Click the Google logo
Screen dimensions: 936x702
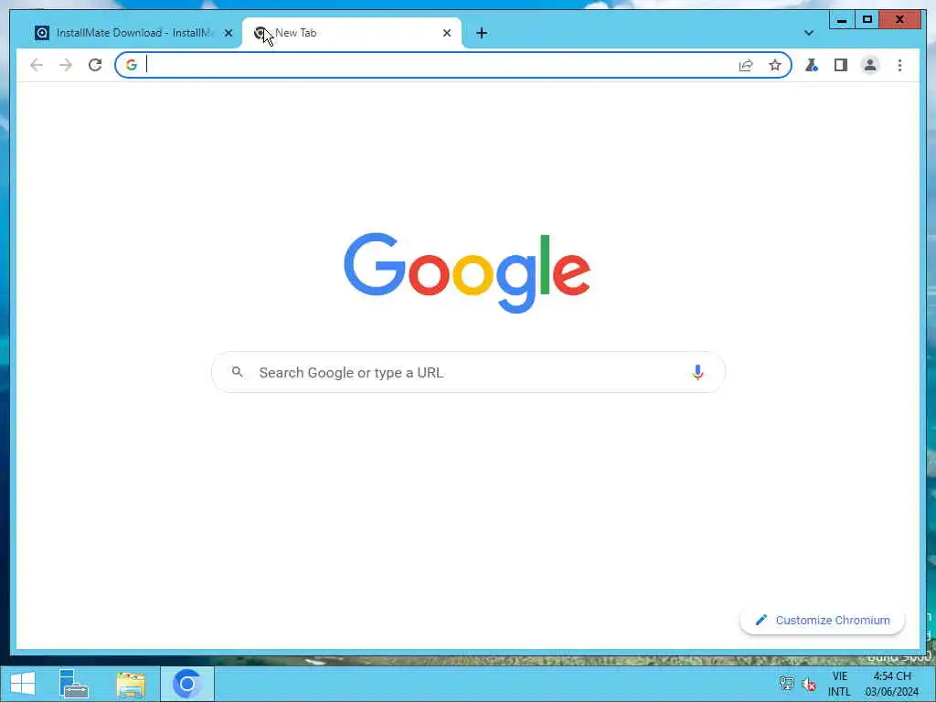click(467, 272)
